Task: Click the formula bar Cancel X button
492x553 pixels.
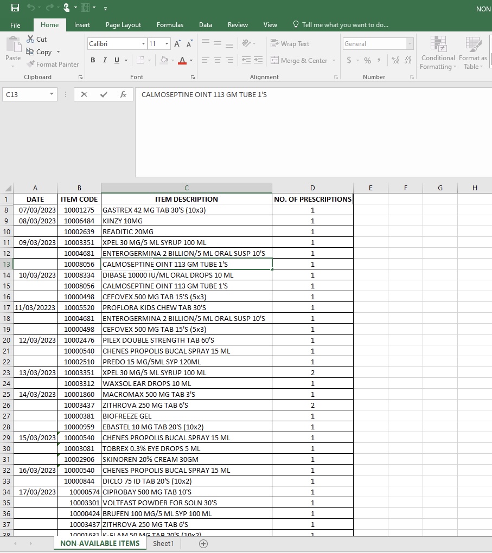Action: click(x=84, y=94)
